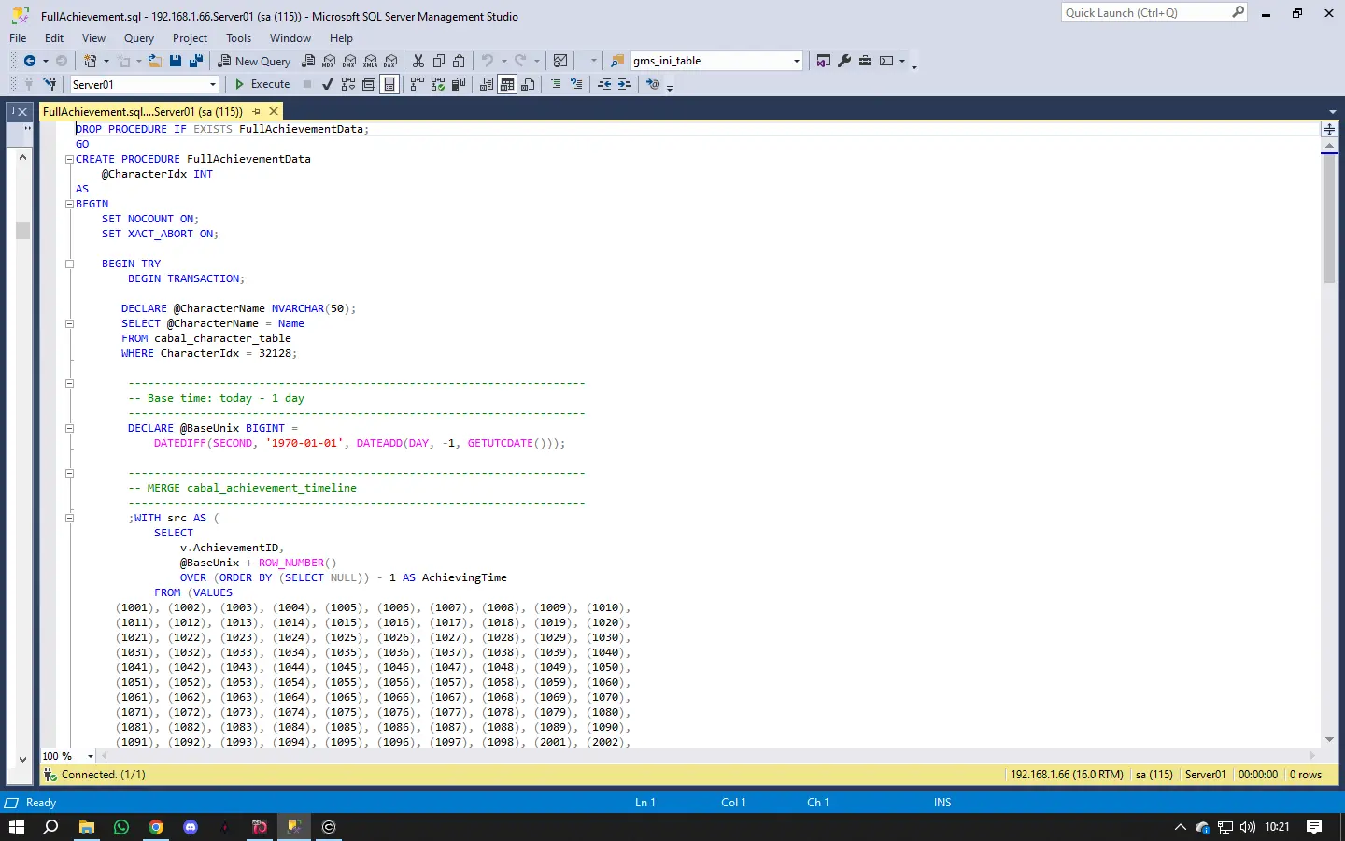
Task: Open the gms_ini_table find combo box
Action: point(716,61)
